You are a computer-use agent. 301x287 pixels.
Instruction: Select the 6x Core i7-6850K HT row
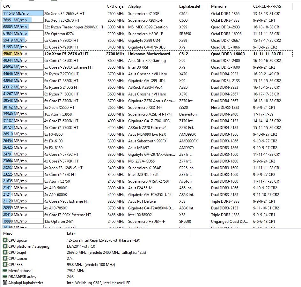tap(147, 60)
